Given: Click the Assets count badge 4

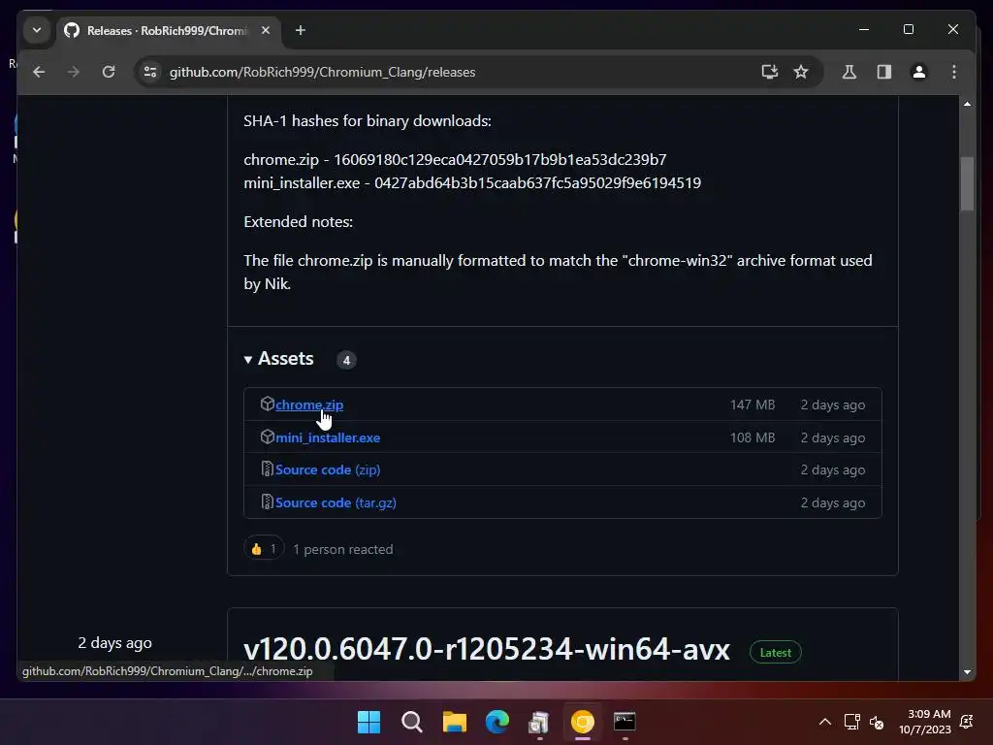Looking at the screenshot, I should pos(346,360).
